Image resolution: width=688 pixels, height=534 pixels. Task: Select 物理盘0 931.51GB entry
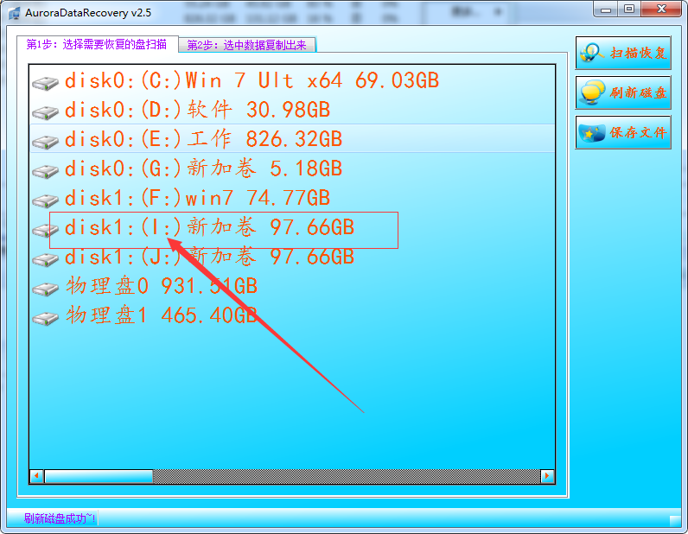(292, 286)
